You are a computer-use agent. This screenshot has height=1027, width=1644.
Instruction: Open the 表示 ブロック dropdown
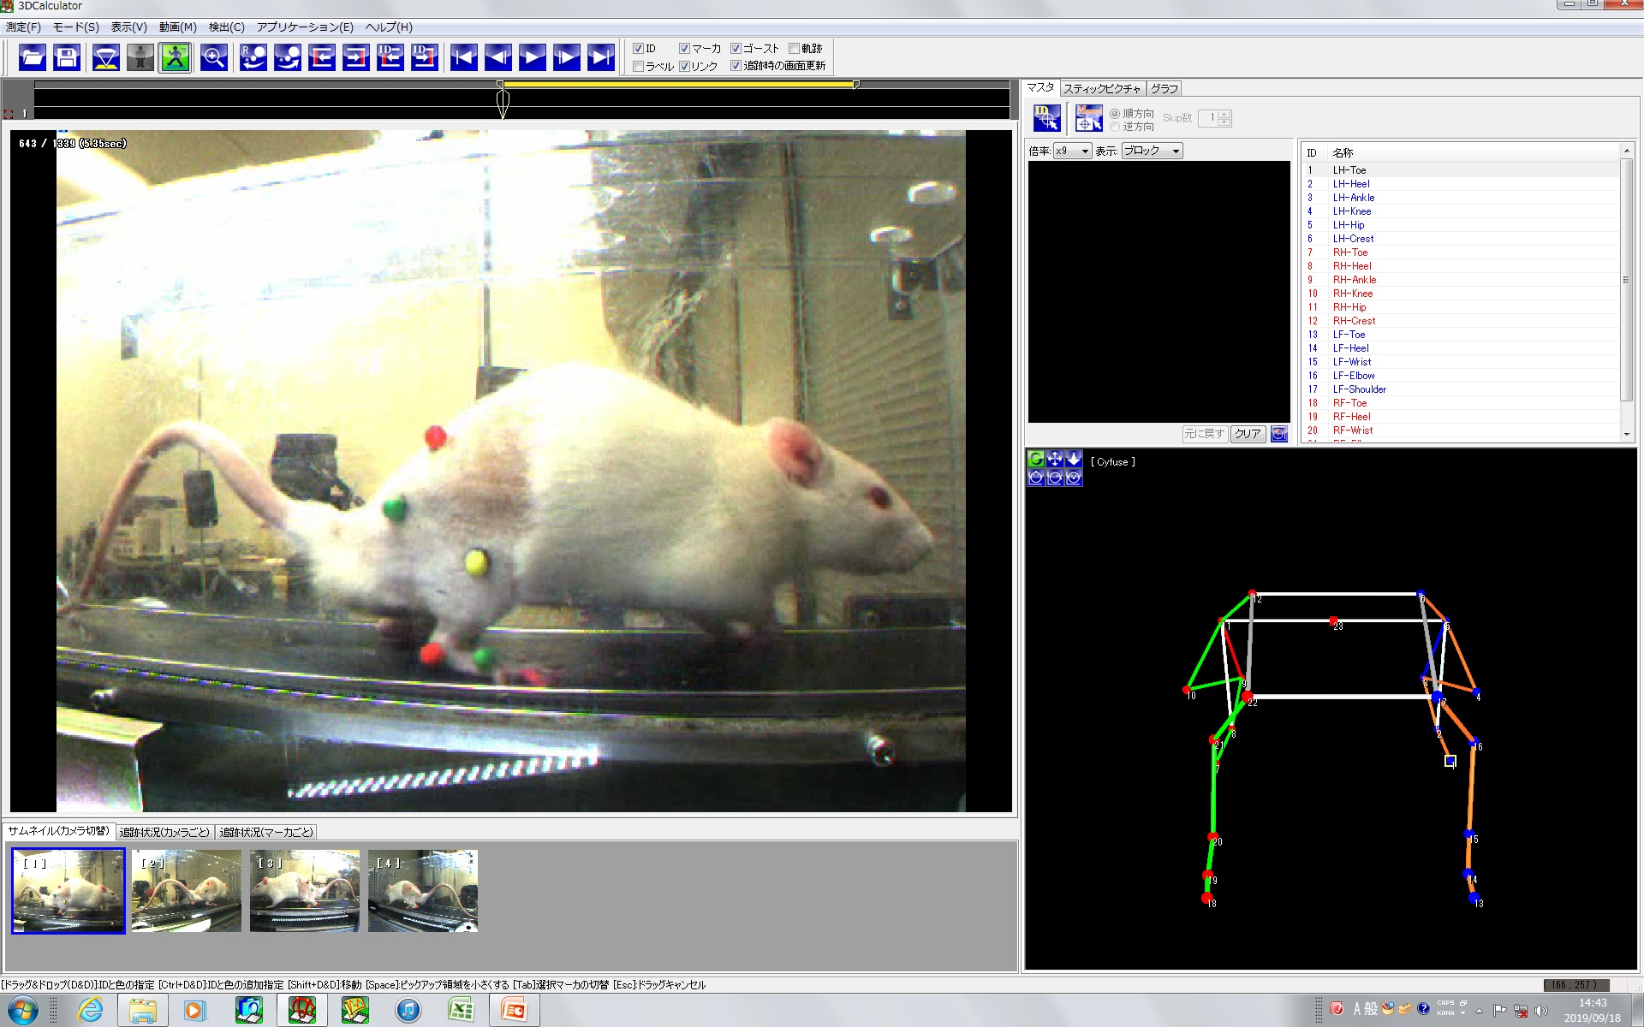pos(1153,151)
